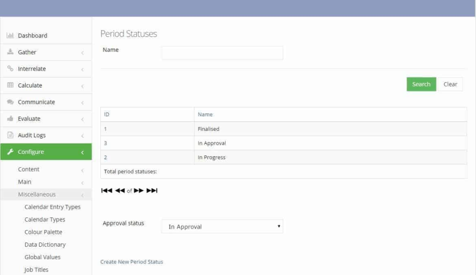
Task: Open the Calculate menu item
Action: [x=46, y=85]
